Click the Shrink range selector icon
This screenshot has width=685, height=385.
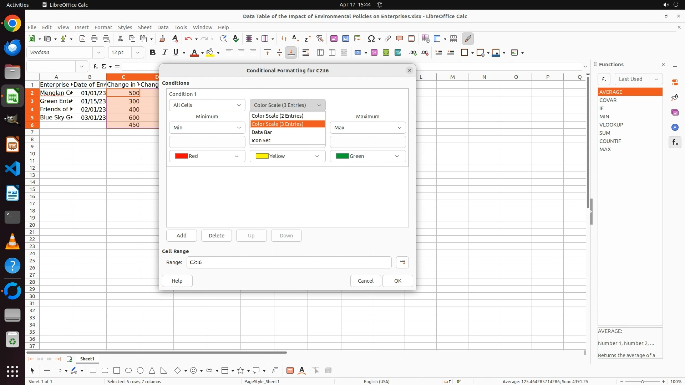(402, 262)
